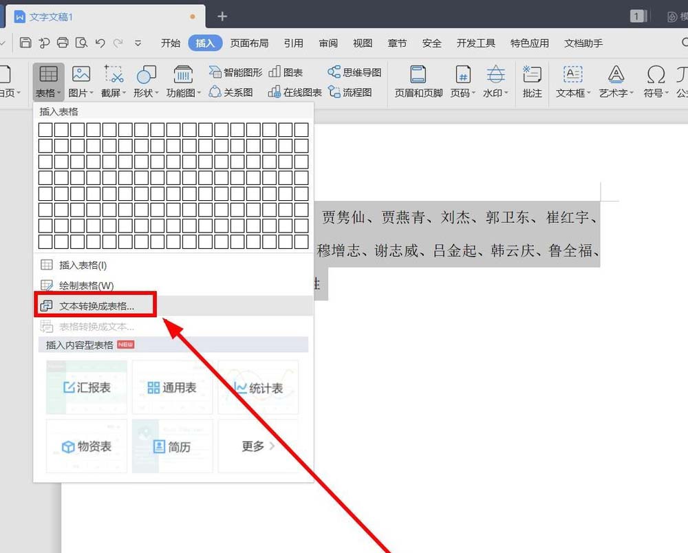The height and width of the screenshot is (553, 688).
Task: Click the Resume (简历) table template
Action: [x=172, y=447]
